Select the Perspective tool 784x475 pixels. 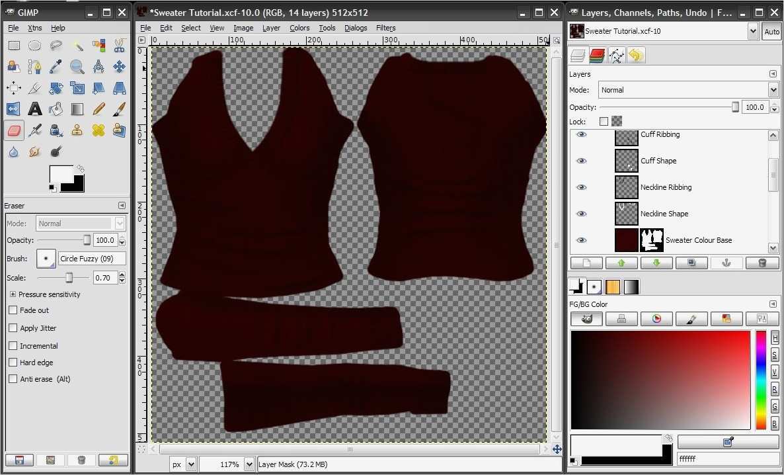pyautogui.click(x=119, y=88)
